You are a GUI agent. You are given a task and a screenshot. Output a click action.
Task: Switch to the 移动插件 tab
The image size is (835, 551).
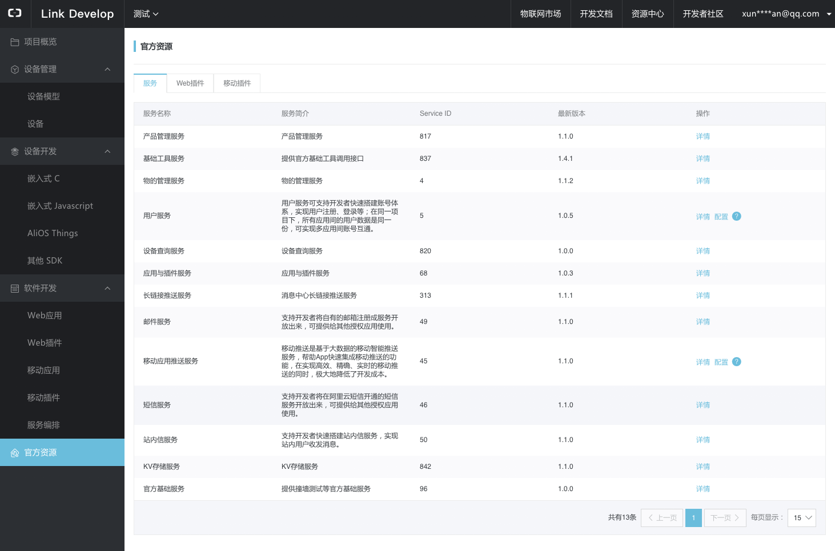pos(237,83)
